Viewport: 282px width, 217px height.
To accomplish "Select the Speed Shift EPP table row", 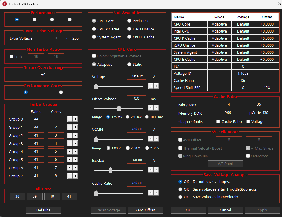I will point(225,88).
